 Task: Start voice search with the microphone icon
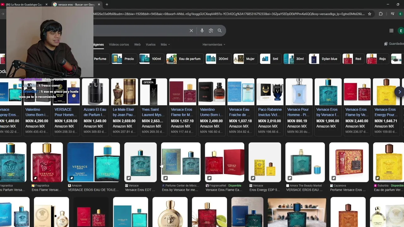[202, 31]
